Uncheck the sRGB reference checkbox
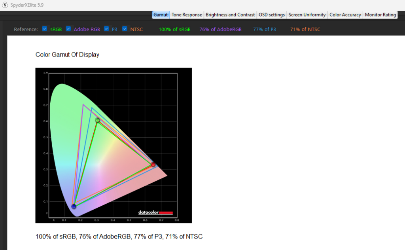 click(x=45, y=29)
